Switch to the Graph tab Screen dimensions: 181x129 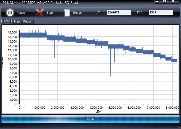coord(6,21)
